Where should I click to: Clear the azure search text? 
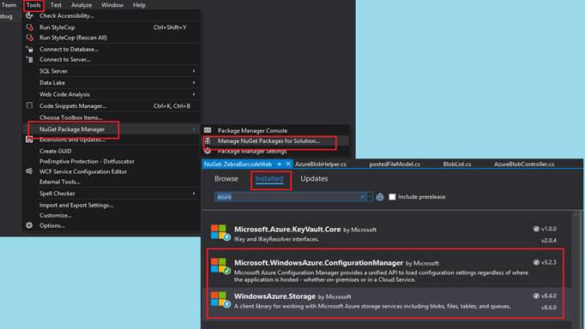pyautogui.click(x=362, y=197)
